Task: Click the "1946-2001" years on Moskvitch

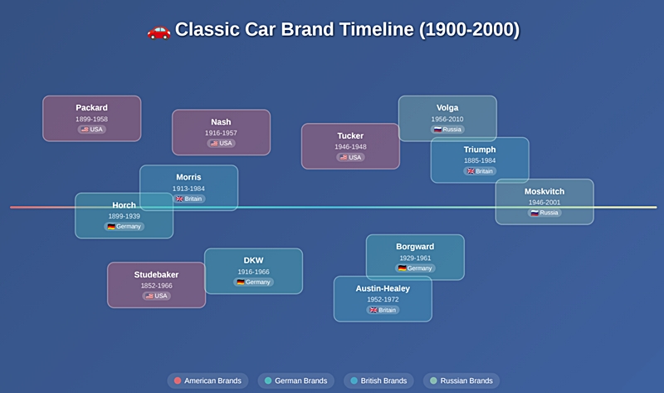Action: (544, 203)
